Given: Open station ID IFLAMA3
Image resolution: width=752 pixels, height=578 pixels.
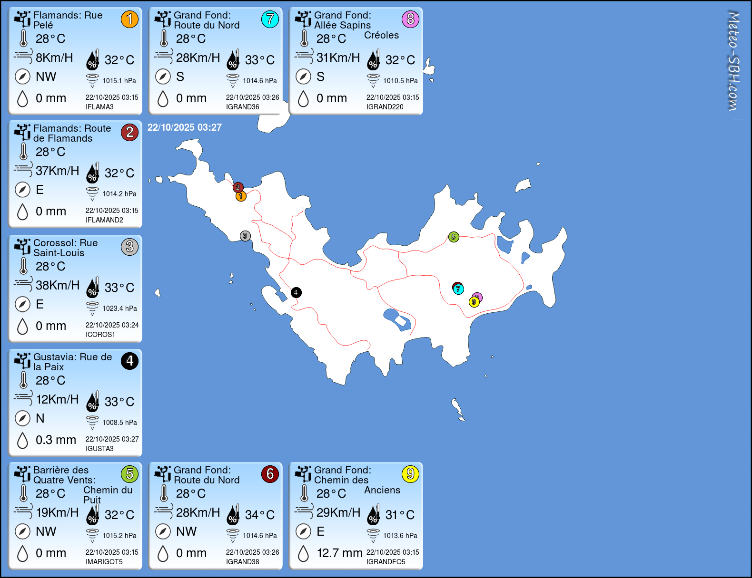Looking at the screenshot, I should click(99, 107).
